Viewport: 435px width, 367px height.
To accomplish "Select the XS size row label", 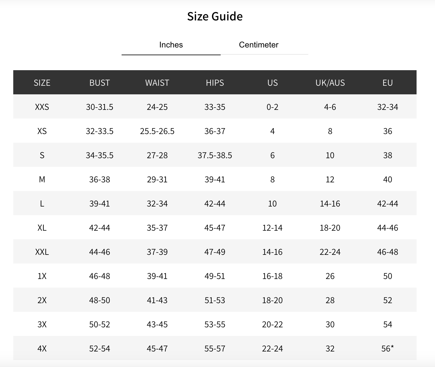I will click(x=42, y=131).
